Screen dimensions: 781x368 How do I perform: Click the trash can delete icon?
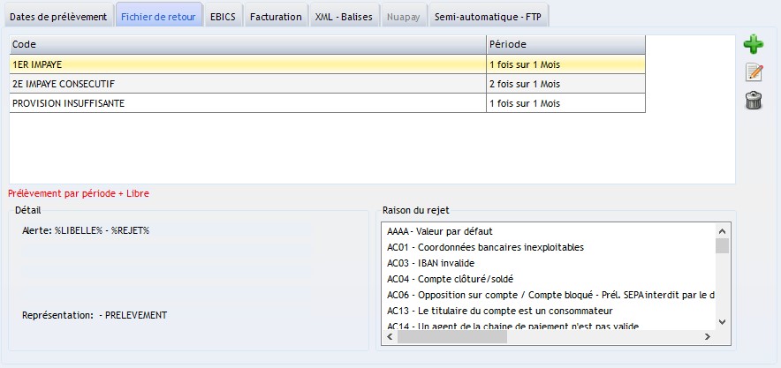[754, 101]
